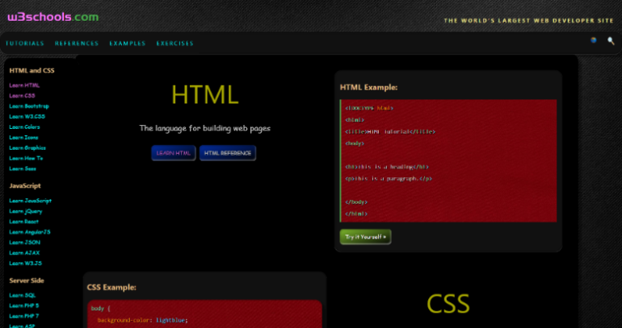Click the w3schools.com logo
The image size is (622, 328).
click(53, 17)
